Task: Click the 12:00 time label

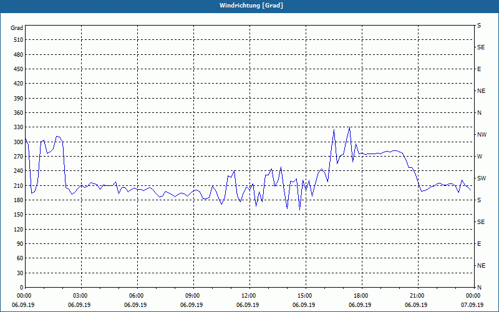Action: click(x=248, y=296)
